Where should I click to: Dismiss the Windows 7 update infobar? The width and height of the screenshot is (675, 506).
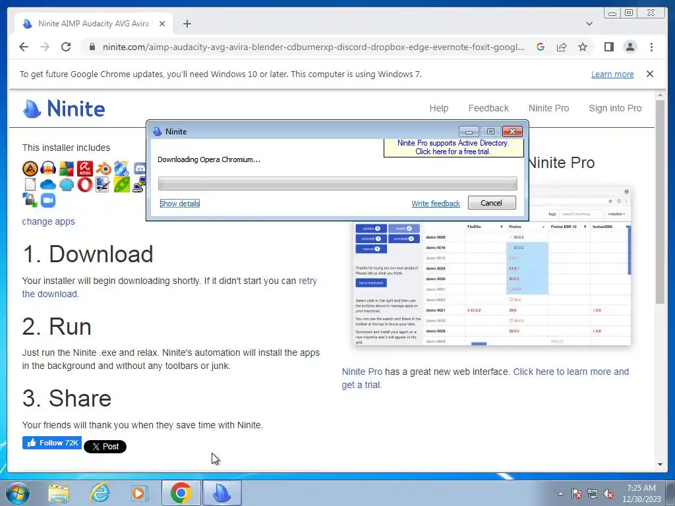pos(649,74)
